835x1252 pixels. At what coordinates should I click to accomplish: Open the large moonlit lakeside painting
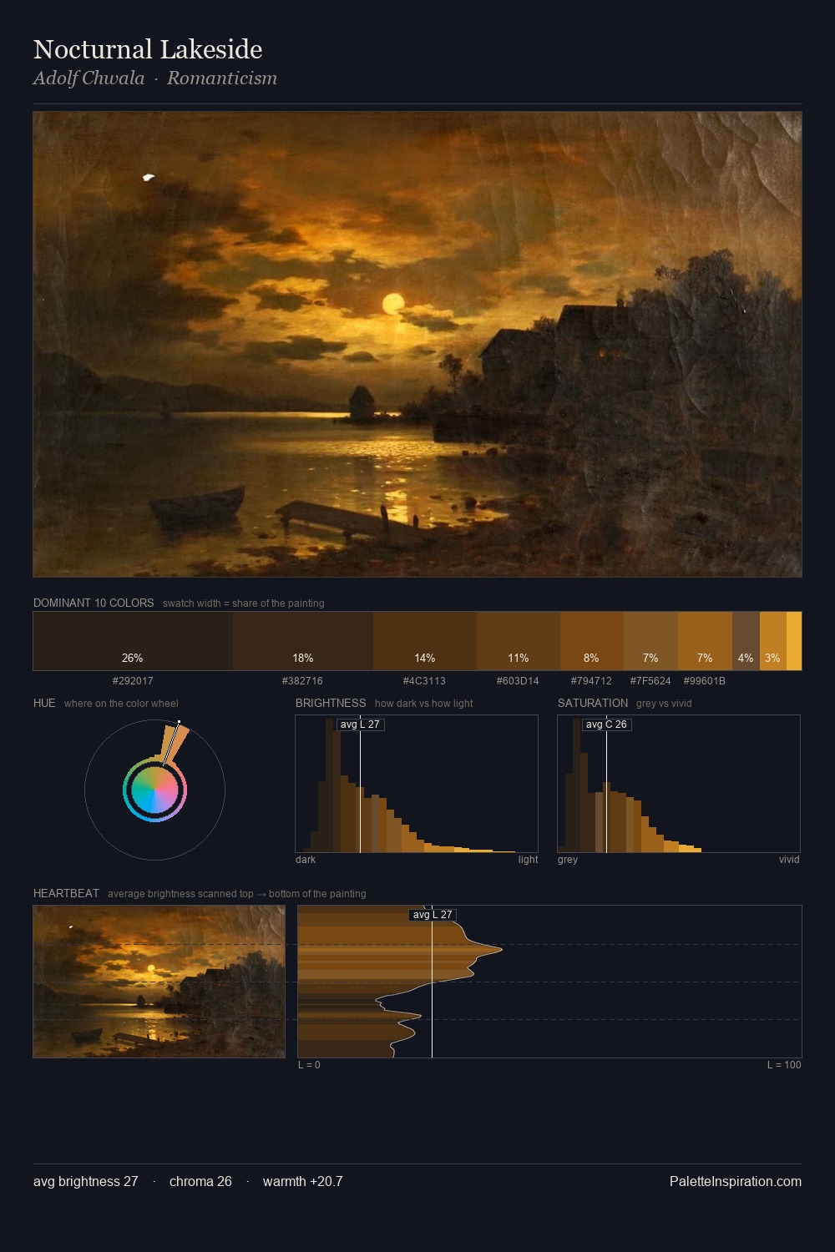click(x=417, y=345)
